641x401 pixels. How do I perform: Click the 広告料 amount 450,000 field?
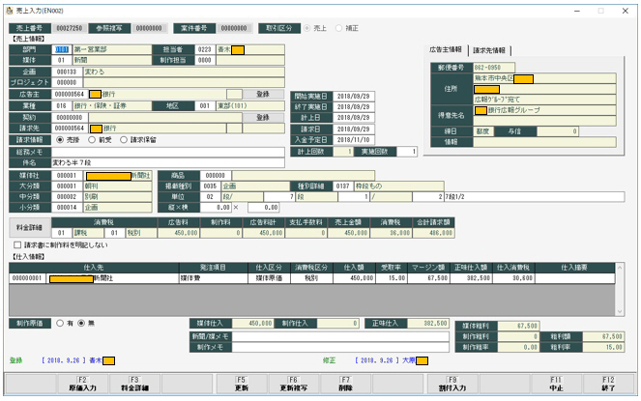point(179,233)
